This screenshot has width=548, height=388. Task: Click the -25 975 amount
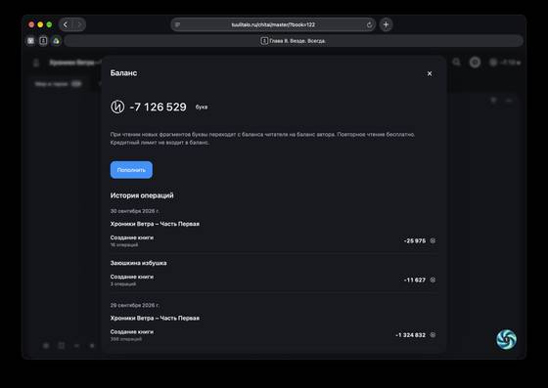point(415,240)
